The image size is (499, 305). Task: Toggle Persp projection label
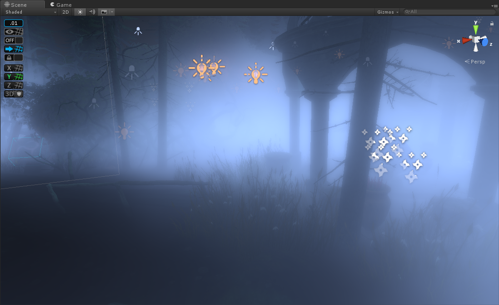point(475,62)
